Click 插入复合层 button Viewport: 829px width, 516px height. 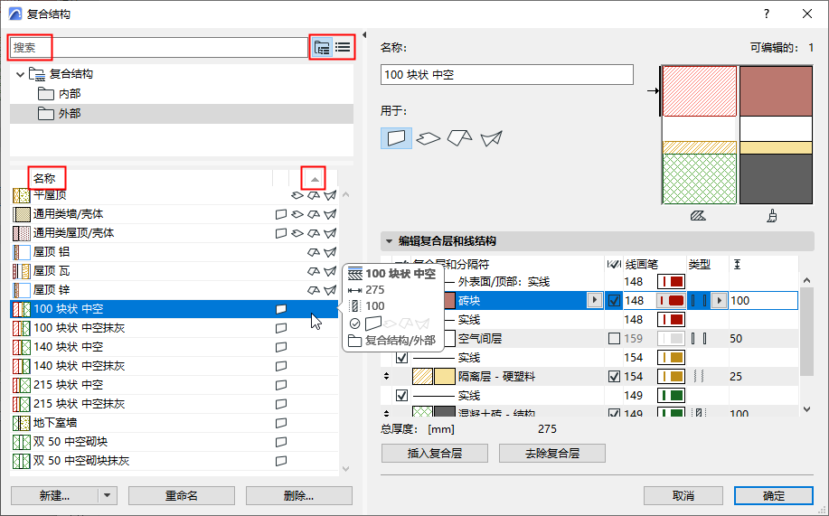point(435,453)
